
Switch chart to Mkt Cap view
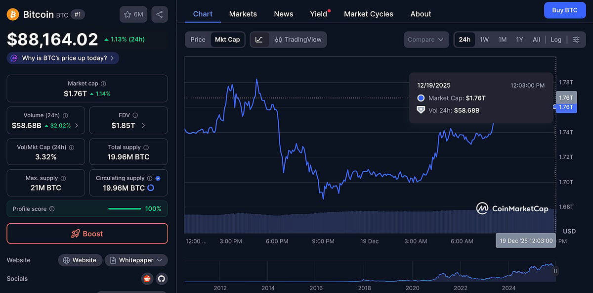[227, 40]
